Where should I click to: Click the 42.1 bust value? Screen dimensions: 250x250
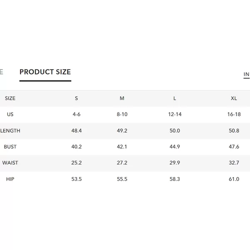pos(122,147)
